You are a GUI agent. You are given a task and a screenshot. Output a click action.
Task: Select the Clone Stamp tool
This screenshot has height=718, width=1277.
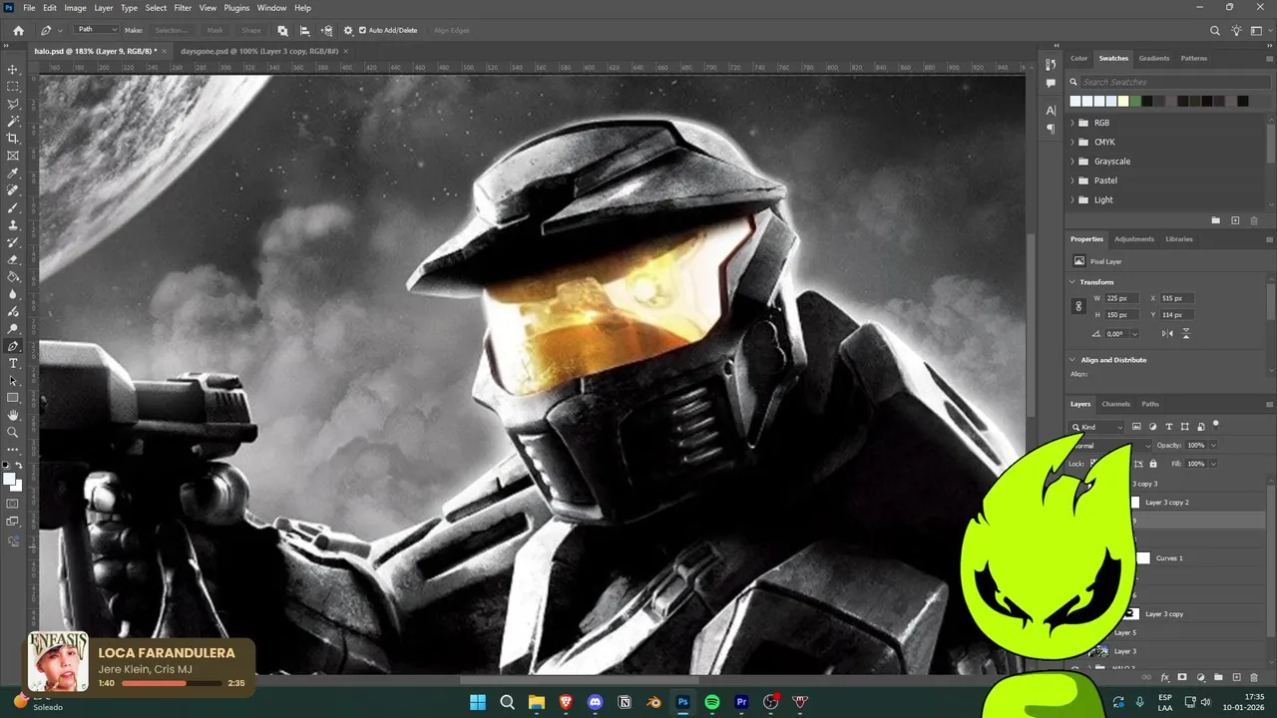point(13,225)
